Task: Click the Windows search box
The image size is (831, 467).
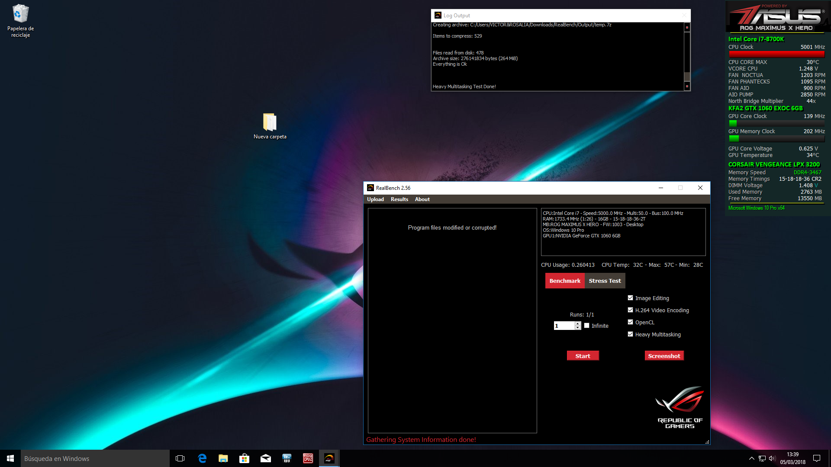Action: tap(95, 458)
